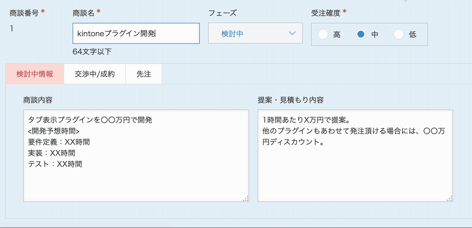Select the 高 radio button
472x228 pixels.
[x=323, y=34]
